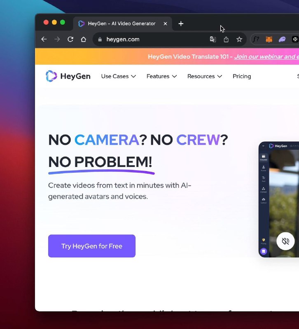
Task: Click Pricing diamond icon in demo sidebar
Action: pos(264,241)
